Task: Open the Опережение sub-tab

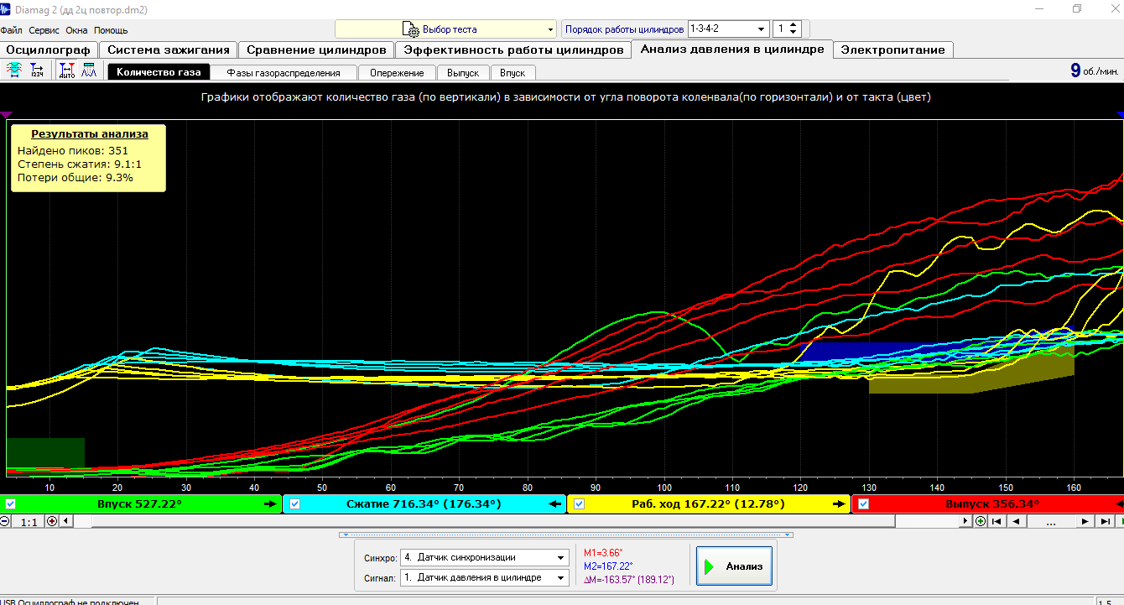Action: click(397, 73)
